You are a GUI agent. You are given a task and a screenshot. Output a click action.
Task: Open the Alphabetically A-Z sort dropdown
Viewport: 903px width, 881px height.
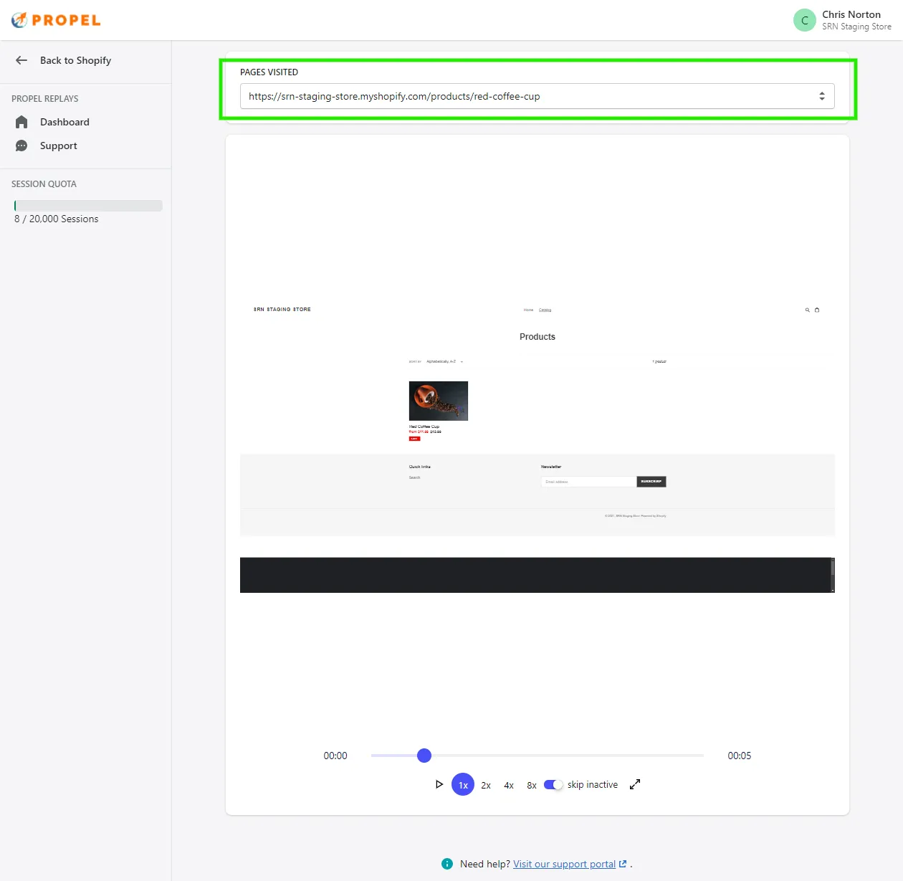pyautogui.click(x=444, y=362)
